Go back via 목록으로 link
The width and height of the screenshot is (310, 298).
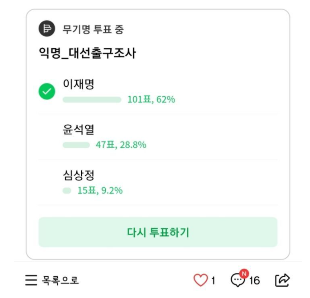(x=60, y=280)
